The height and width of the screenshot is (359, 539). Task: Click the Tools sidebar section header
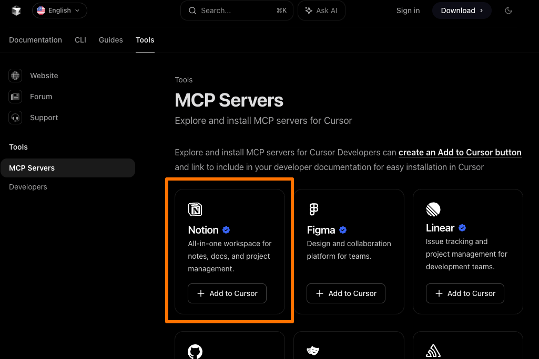pos(18,147)
